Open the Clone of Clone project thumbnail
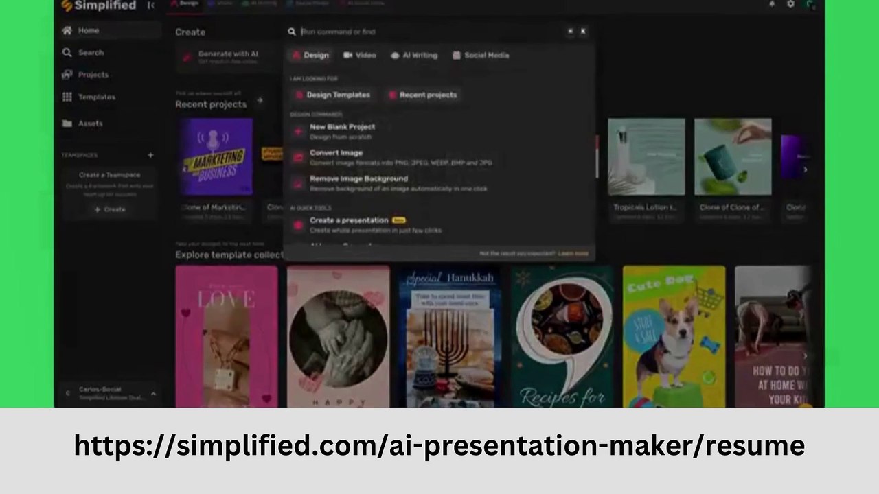Viewport: 879px width, 494px height. click(733, 156)
